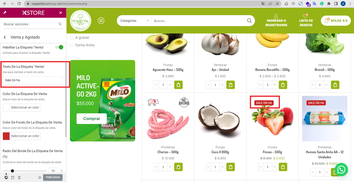Viewport: 354px width, 182px height.
Task: Check the A granel filter checkbox
Action: [x=71, y=38]
